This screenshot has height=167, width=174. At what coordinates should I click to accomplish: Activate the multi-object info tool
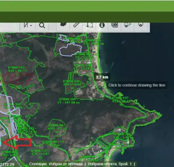click(x=115, y=25)
